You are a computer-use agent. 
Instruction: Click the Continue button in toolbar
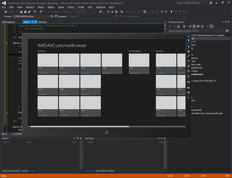tap(54, 12)
